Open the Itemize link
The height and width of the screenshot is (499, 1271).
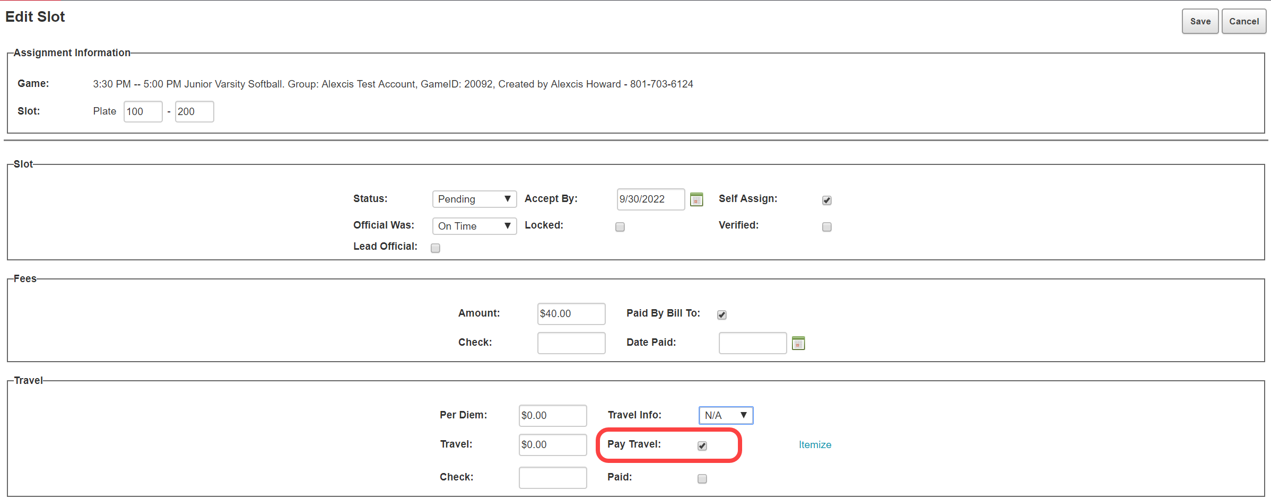tap(815, 444)
